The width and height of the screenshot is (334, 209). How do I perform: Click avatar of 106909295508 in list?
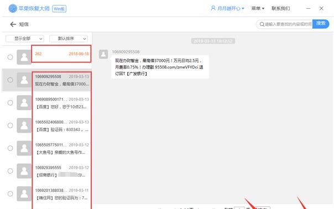[24, 80]
